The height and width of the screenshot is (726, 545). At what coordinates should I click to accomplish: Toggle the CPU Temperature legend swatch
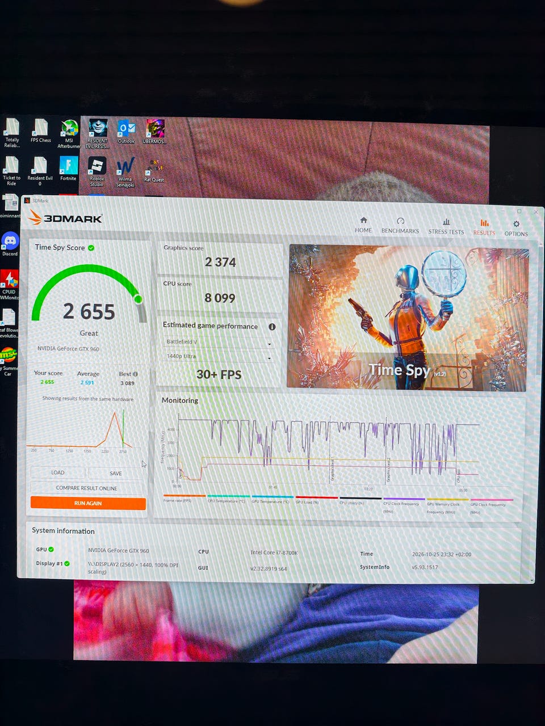click(228, 496)
